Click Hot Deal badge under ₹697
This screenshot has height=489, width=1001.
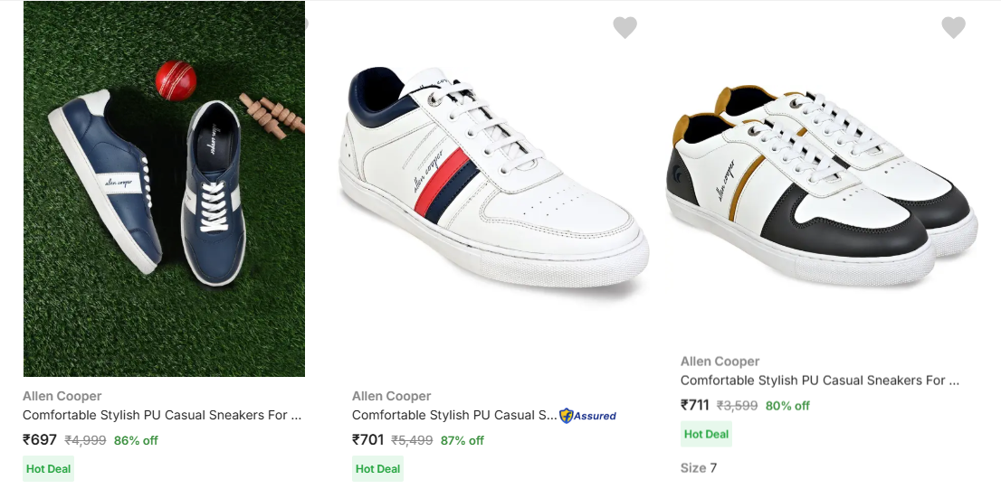(48, 468)
